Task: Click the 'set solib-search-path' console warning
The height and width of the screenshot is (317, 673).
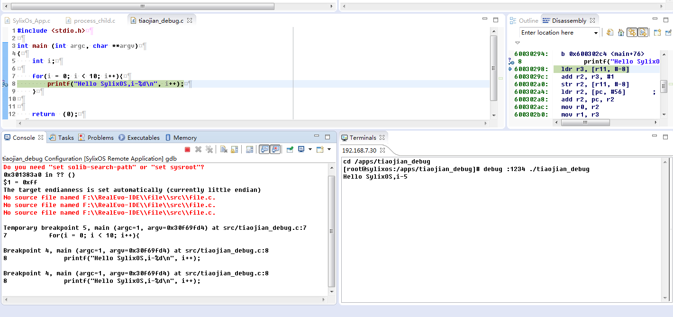Action: [104, 167]
